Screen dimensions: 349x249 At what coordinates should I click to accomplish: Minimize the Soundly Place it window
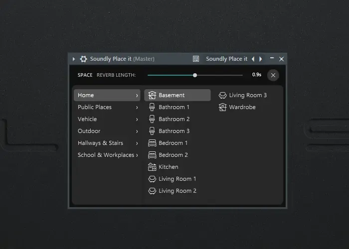click(272, 58)
